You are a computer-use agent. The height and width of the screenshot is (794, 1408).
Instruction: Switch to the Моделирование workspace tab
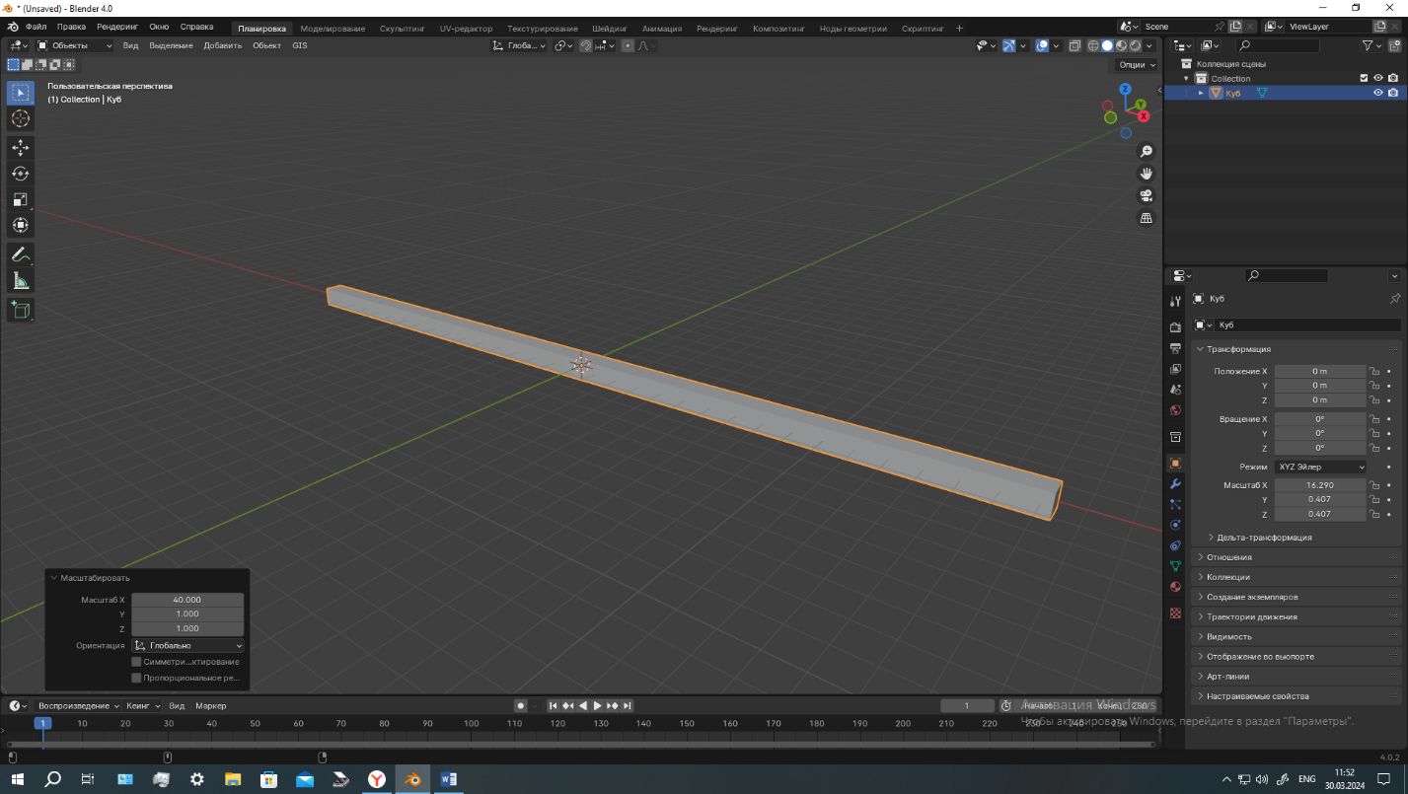click(333, 29)
